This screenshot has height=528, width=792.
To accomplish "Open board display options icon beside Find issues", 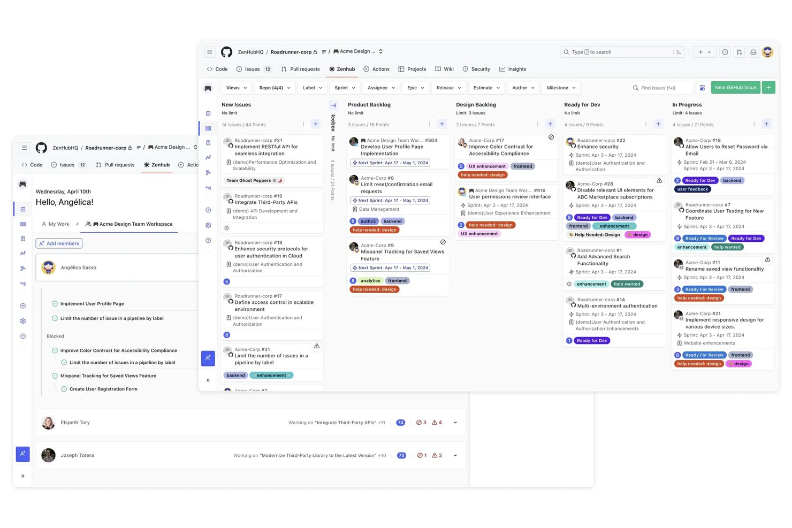I will point(702,88).
